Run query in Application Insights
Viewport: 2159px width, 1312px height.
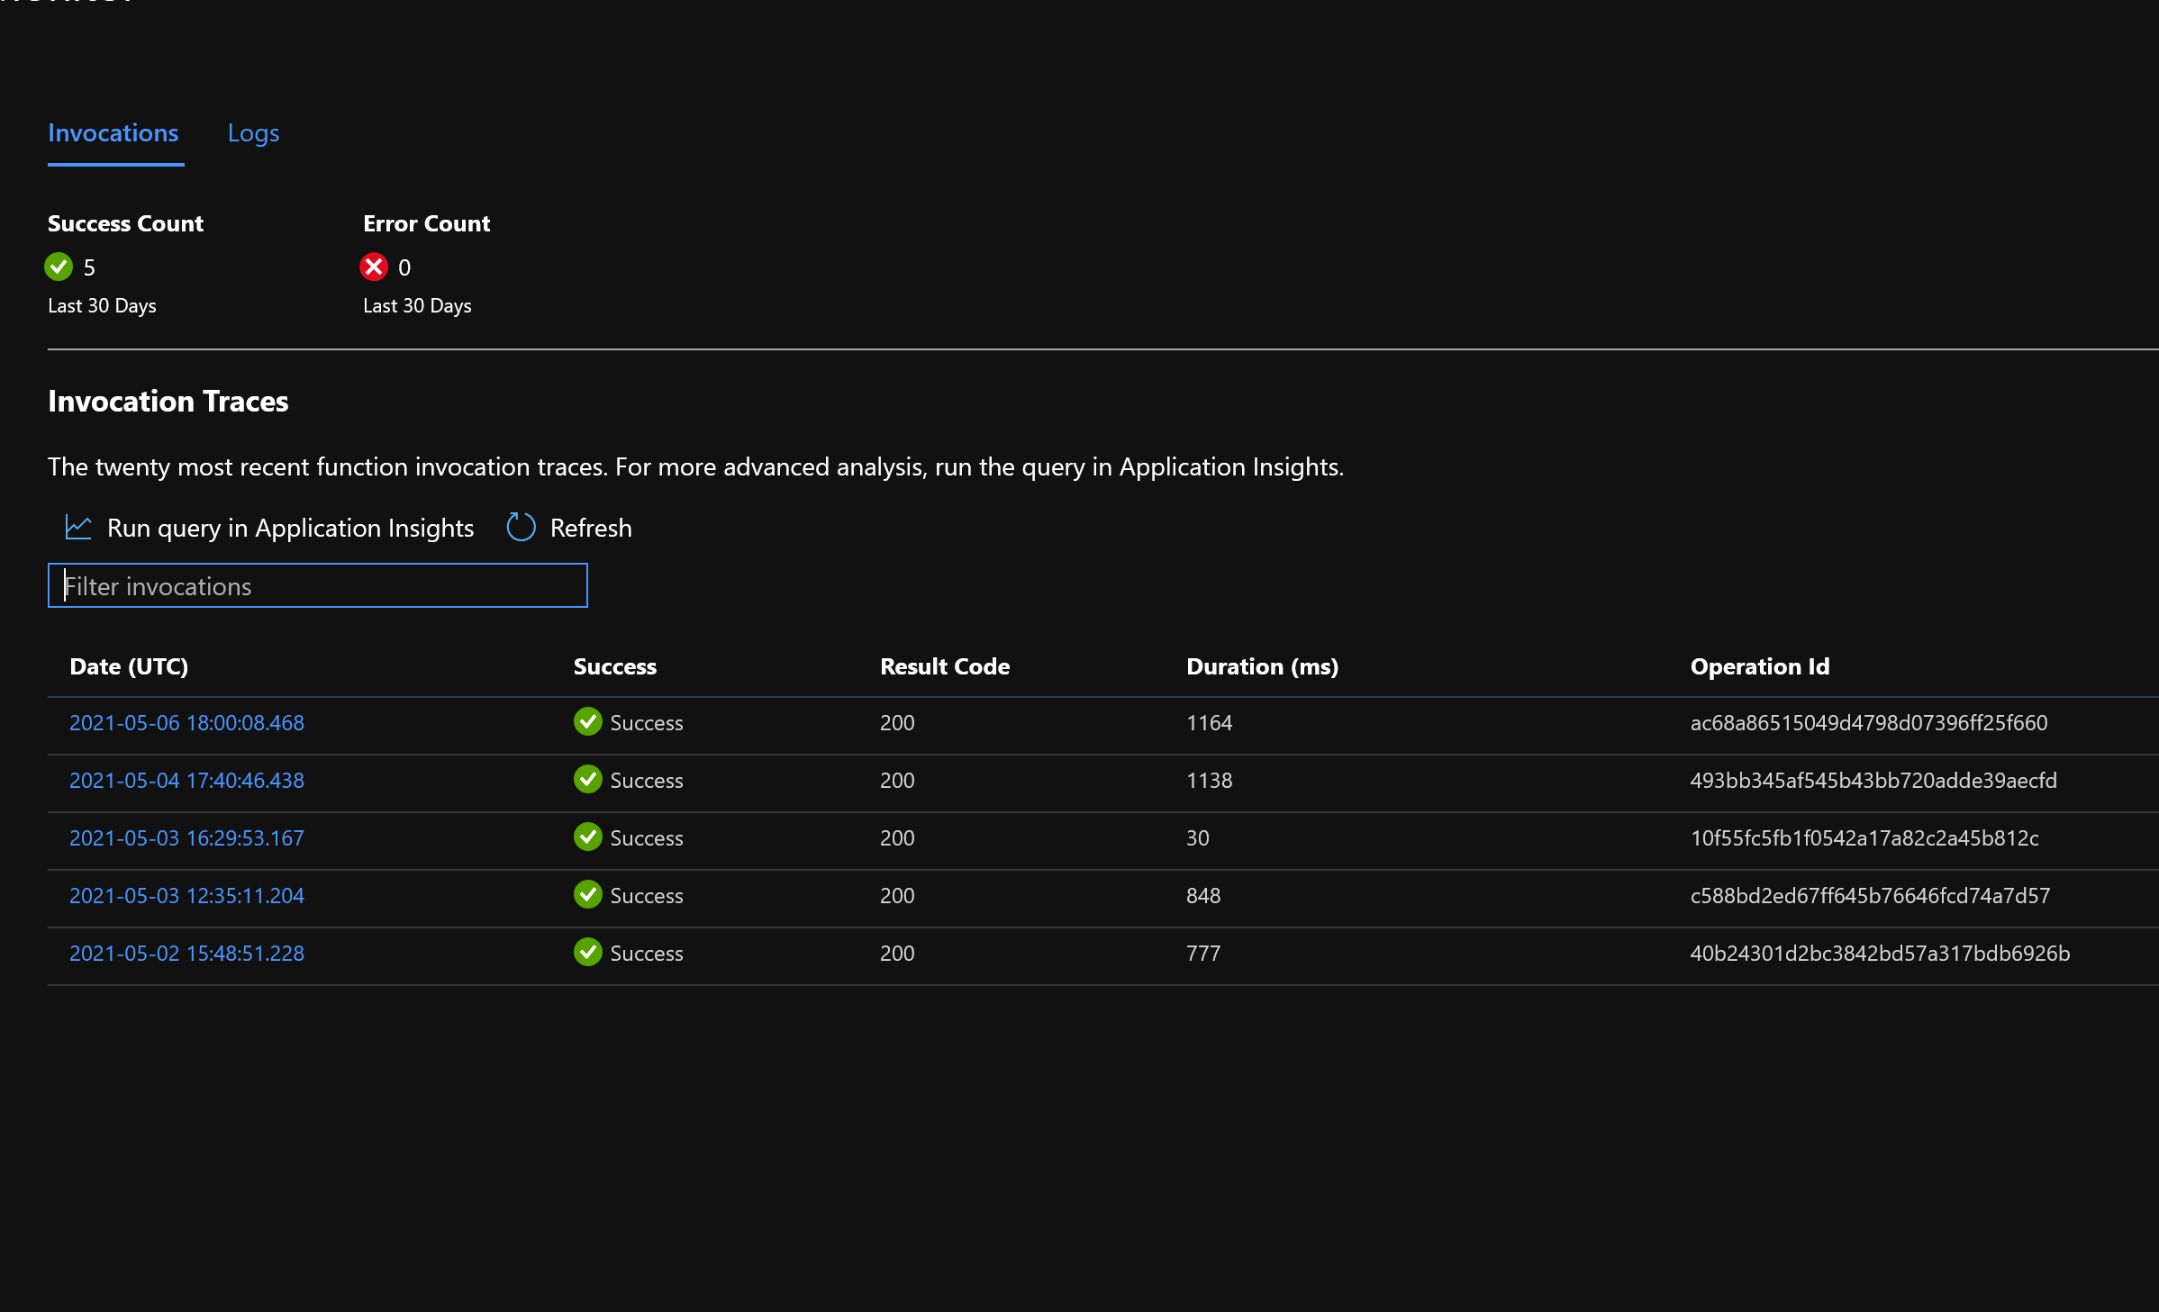coord(289,528)
